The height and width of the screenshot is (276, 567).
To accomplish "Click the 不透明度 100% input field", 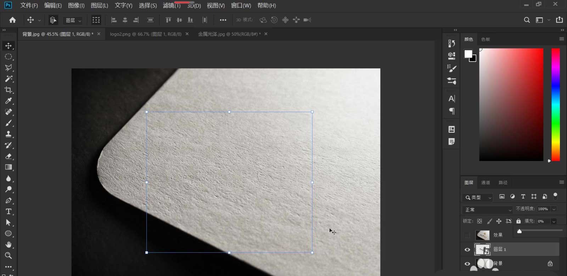I will (x=544, y=209).
